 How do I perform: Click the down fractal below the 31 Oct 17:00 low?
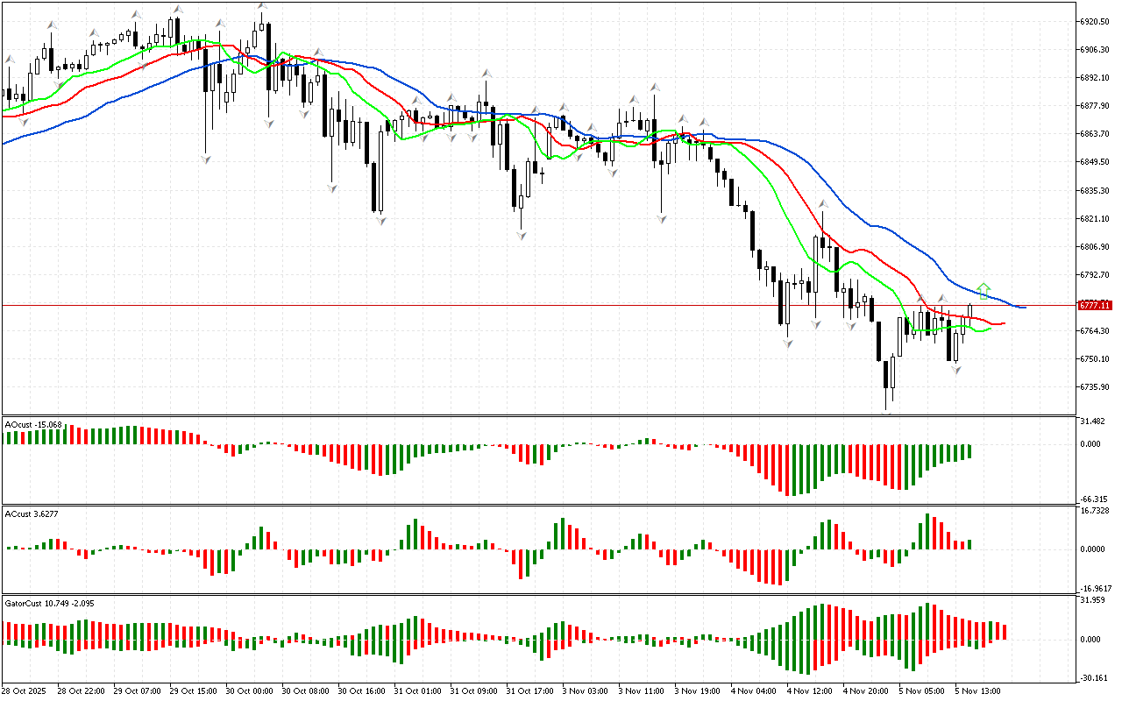pos(522,236)
